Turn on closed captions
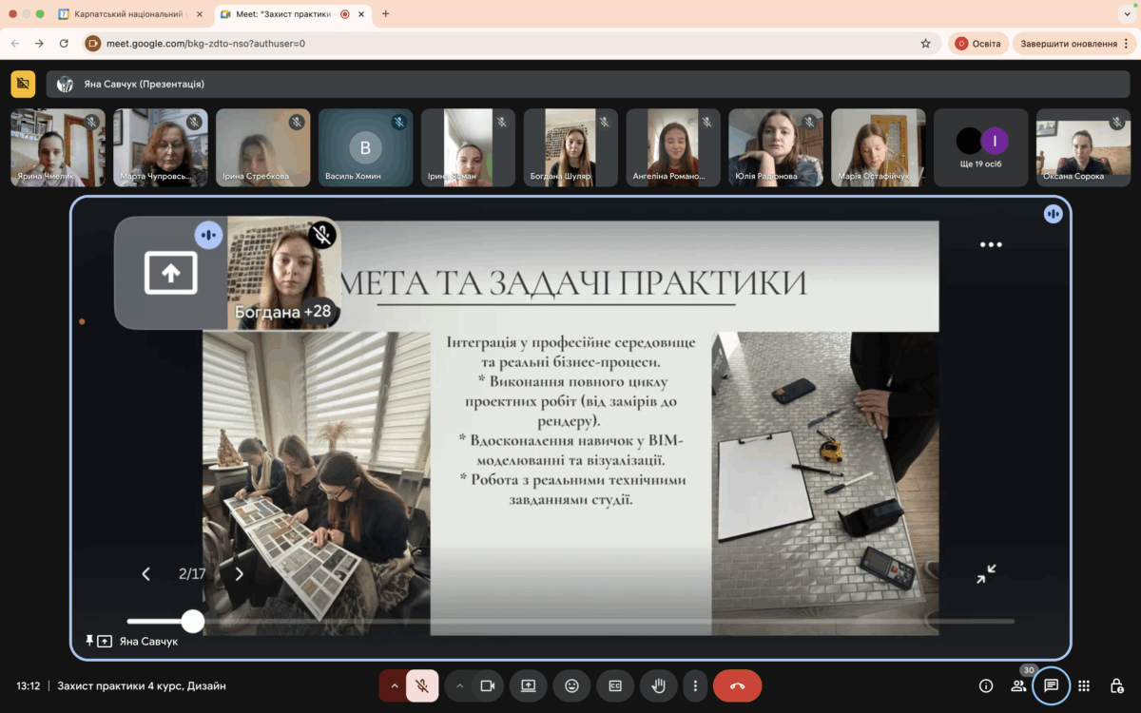 (x=615, y=685)
